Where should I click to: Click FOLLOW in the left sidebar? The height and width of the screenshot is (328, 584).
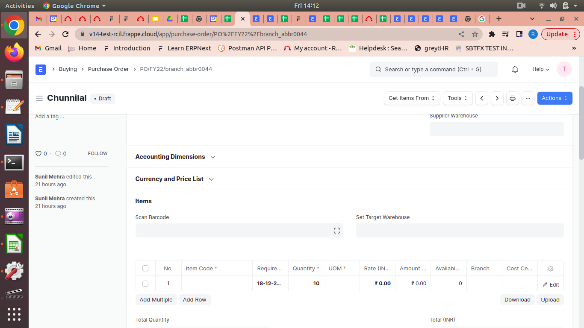(x=97, y=153)
